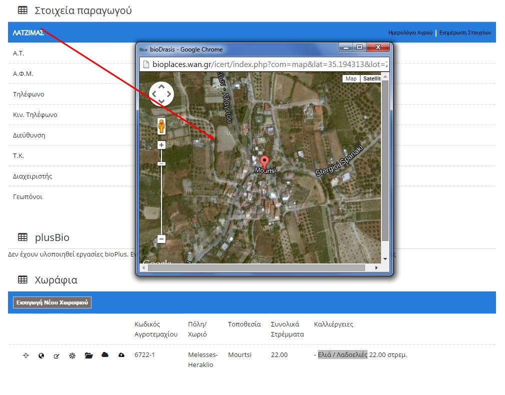Click the crosshair locate icon in field row 6722-1
This screenshot has width=505, height=395.
26,355
